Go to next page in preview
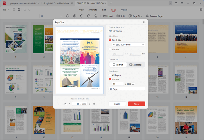This screenshot has height=140, width=204. [90, 104]
